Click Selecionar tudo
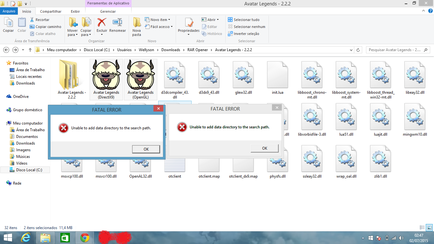This screenshot has height=244, width=434. point(244,20)
